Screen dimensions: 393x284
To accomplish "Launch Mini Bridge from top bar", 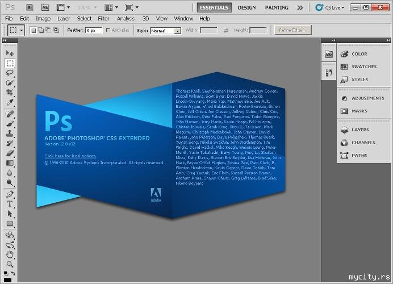I will click(x=45, y=8).
